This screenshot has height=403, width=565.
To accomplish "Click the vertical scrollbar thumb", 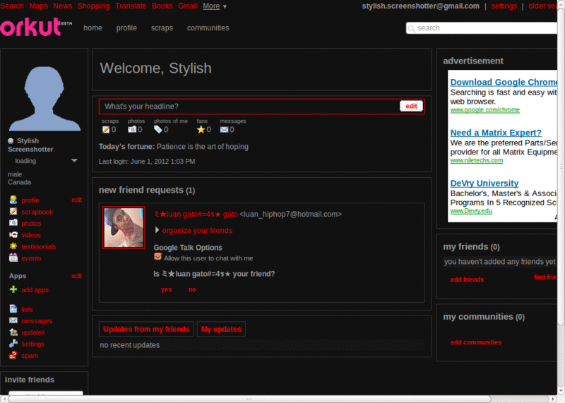I will [561, 166].
